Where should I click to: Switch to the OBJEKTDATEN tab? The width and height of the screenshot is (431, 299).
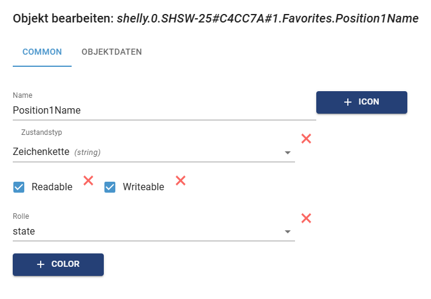coord(112,52)
